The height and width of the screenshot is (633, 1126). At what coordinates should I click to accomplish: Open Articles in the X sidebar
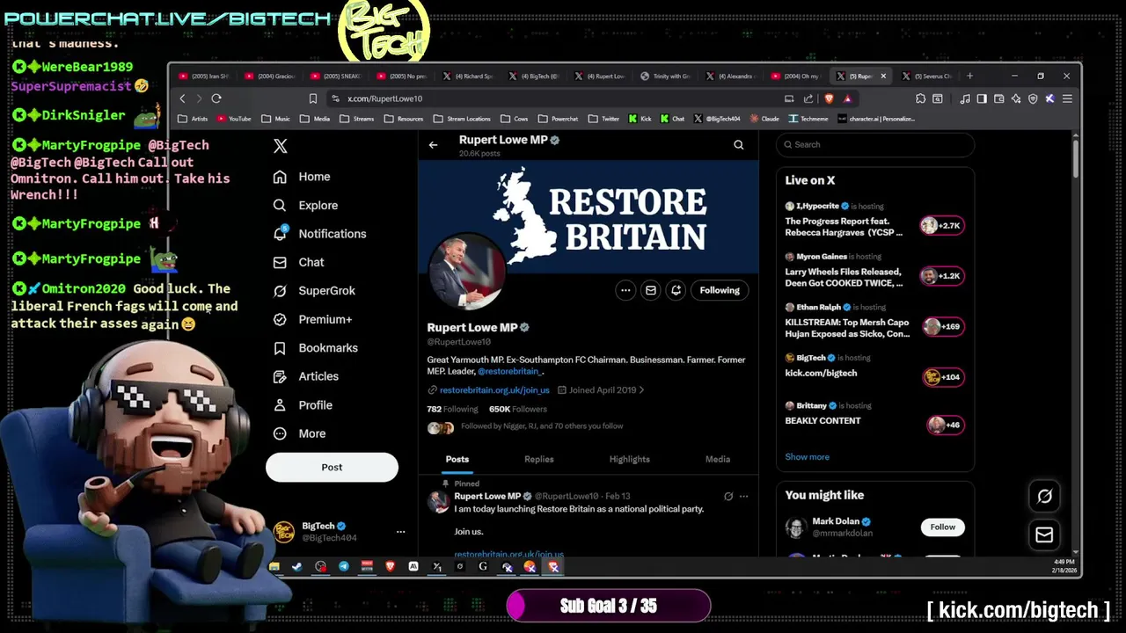coord(305,376)
